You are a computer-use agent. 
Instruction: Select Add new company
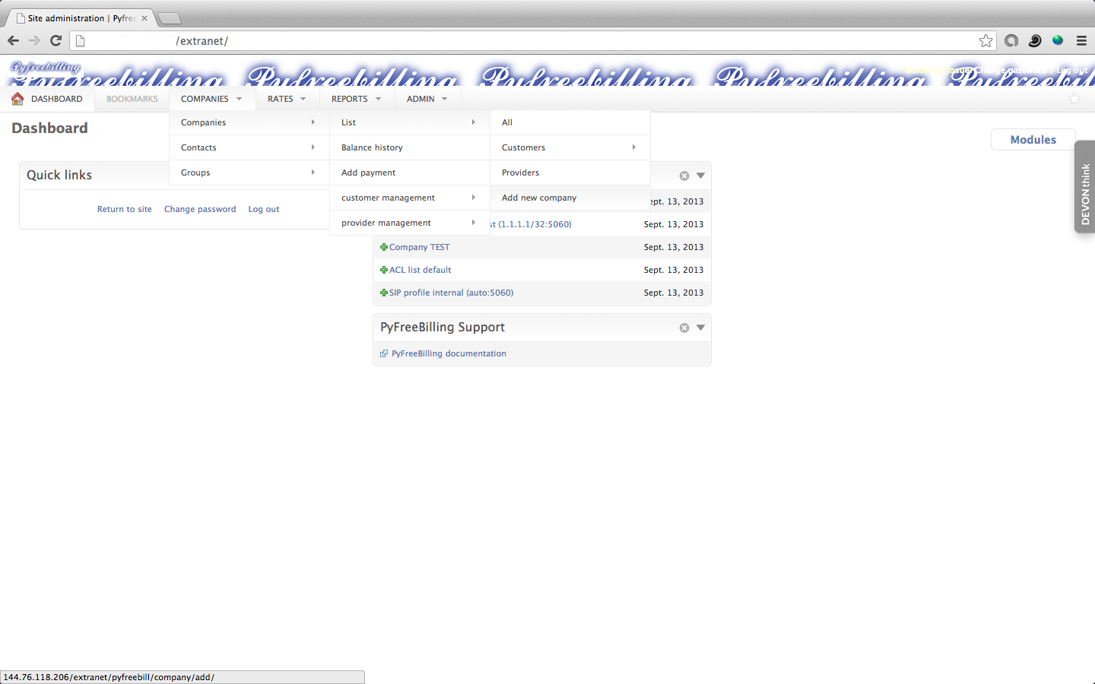(x=570, y=198)
